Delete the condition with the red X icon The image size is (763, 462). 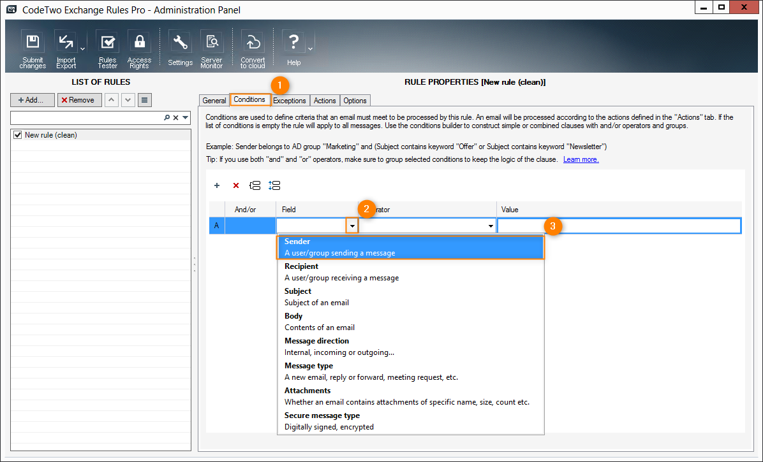click(236, 185)
